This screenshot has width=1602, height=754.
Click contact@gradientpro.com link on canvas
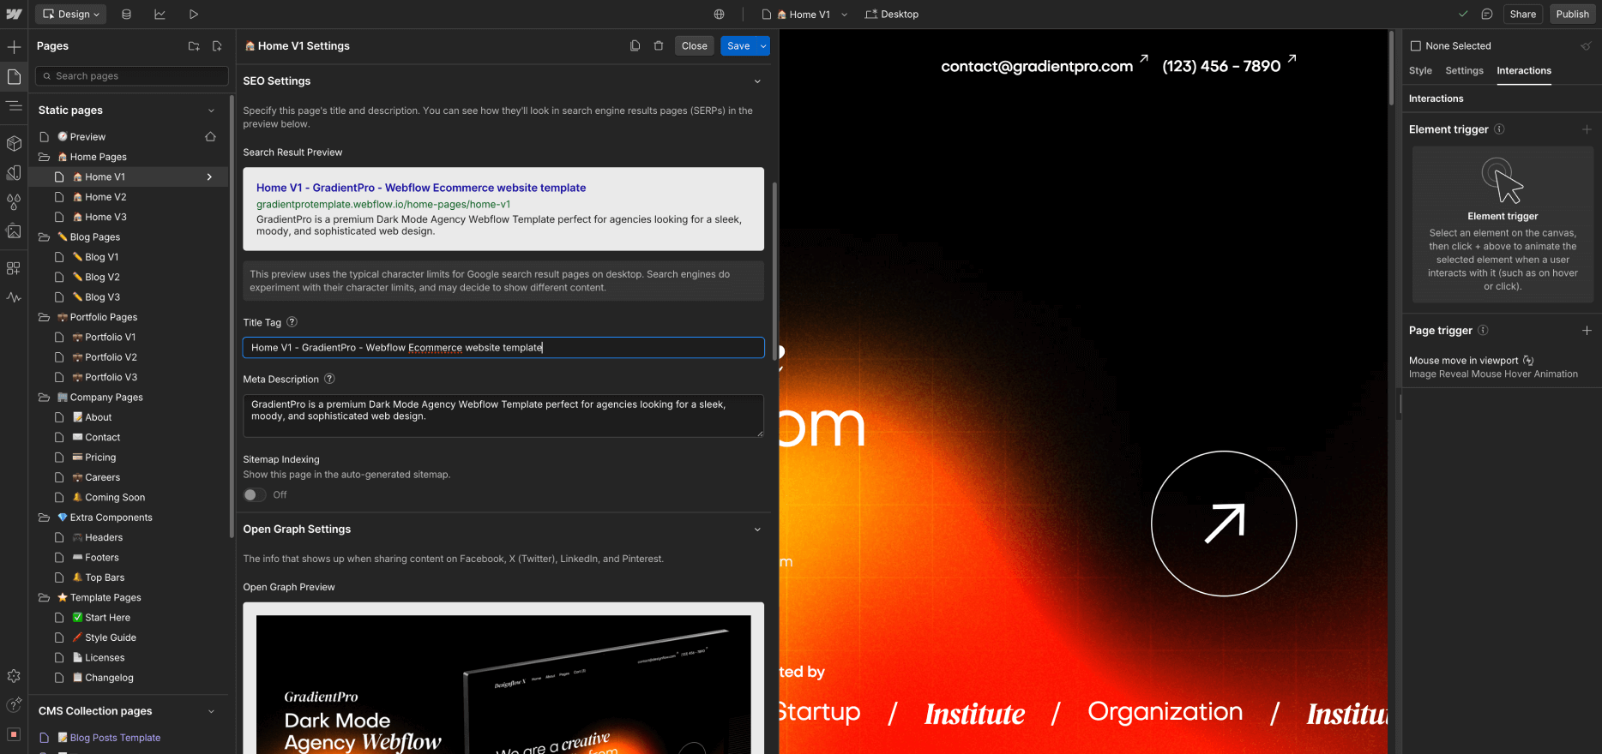tap(1037, 66)
